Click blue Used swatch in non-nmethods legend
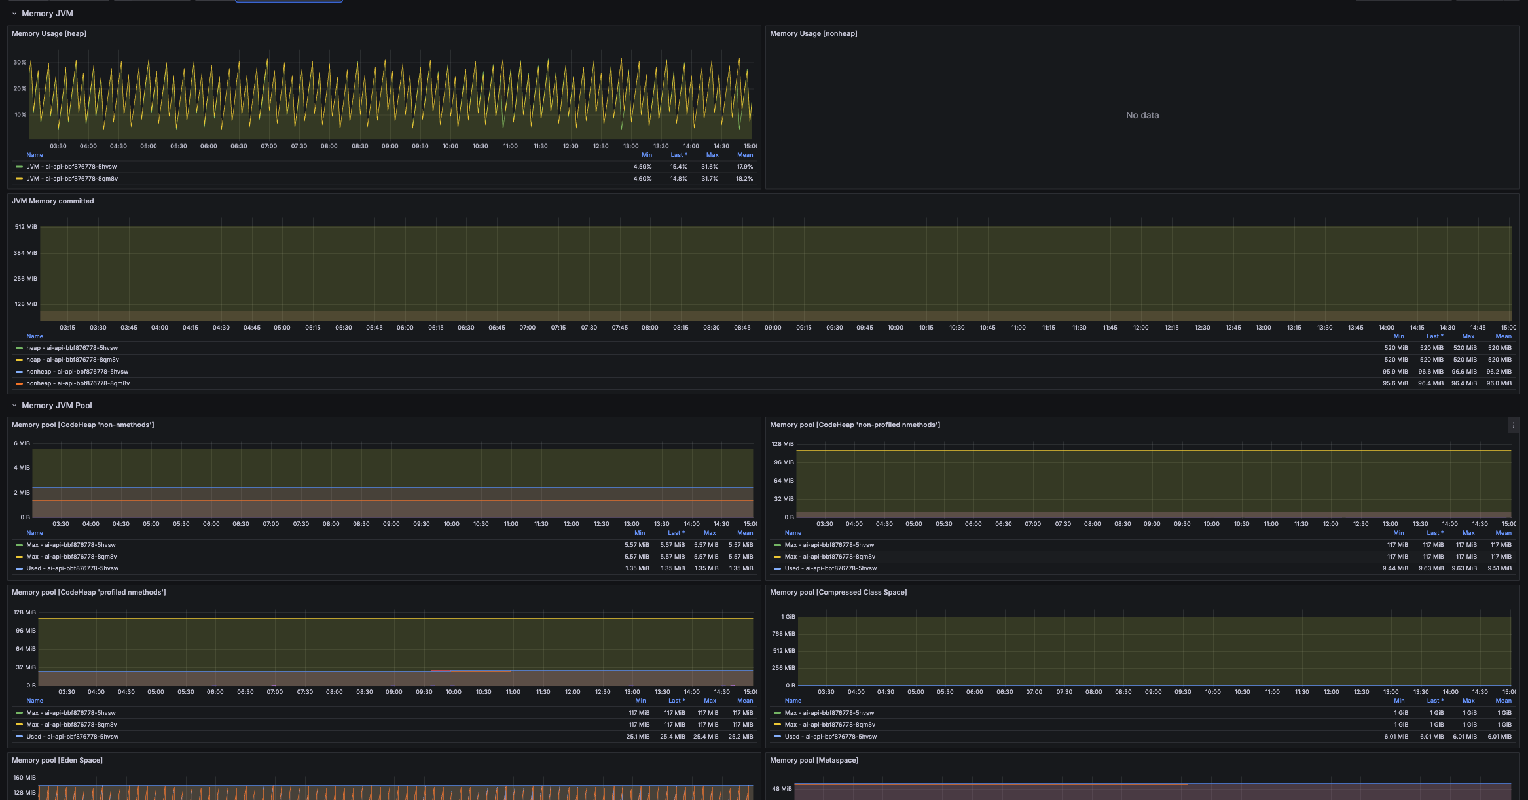The height and width of the screenshot is (800, 1528). 20,568
